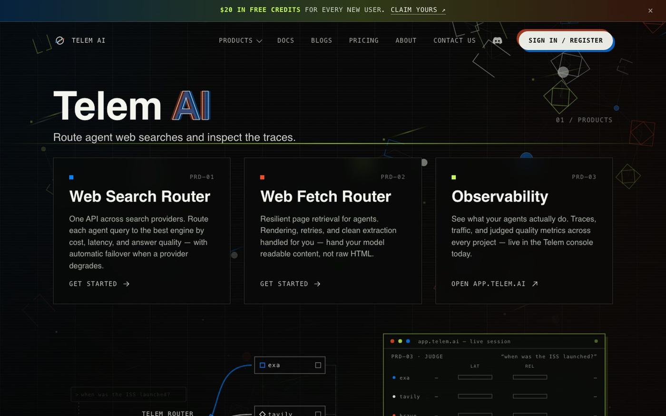Click the exa REL bar in judge table

click(530, 377)
